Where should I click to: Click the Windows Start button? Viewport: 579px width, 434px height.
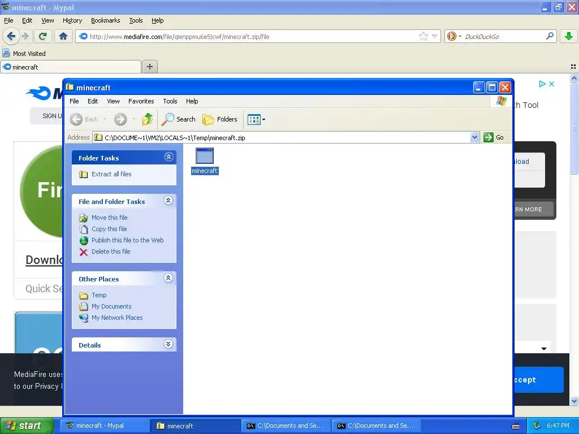coord(27,426)
